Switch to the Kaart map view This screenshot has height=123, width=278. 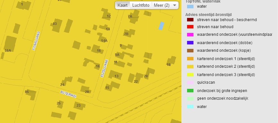pyautogui.click(x=122, y=5)
